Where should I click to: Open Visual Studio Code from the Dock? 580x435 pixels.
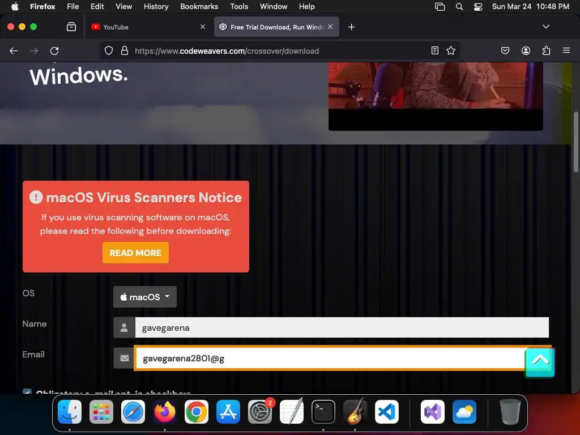point(386,412)
